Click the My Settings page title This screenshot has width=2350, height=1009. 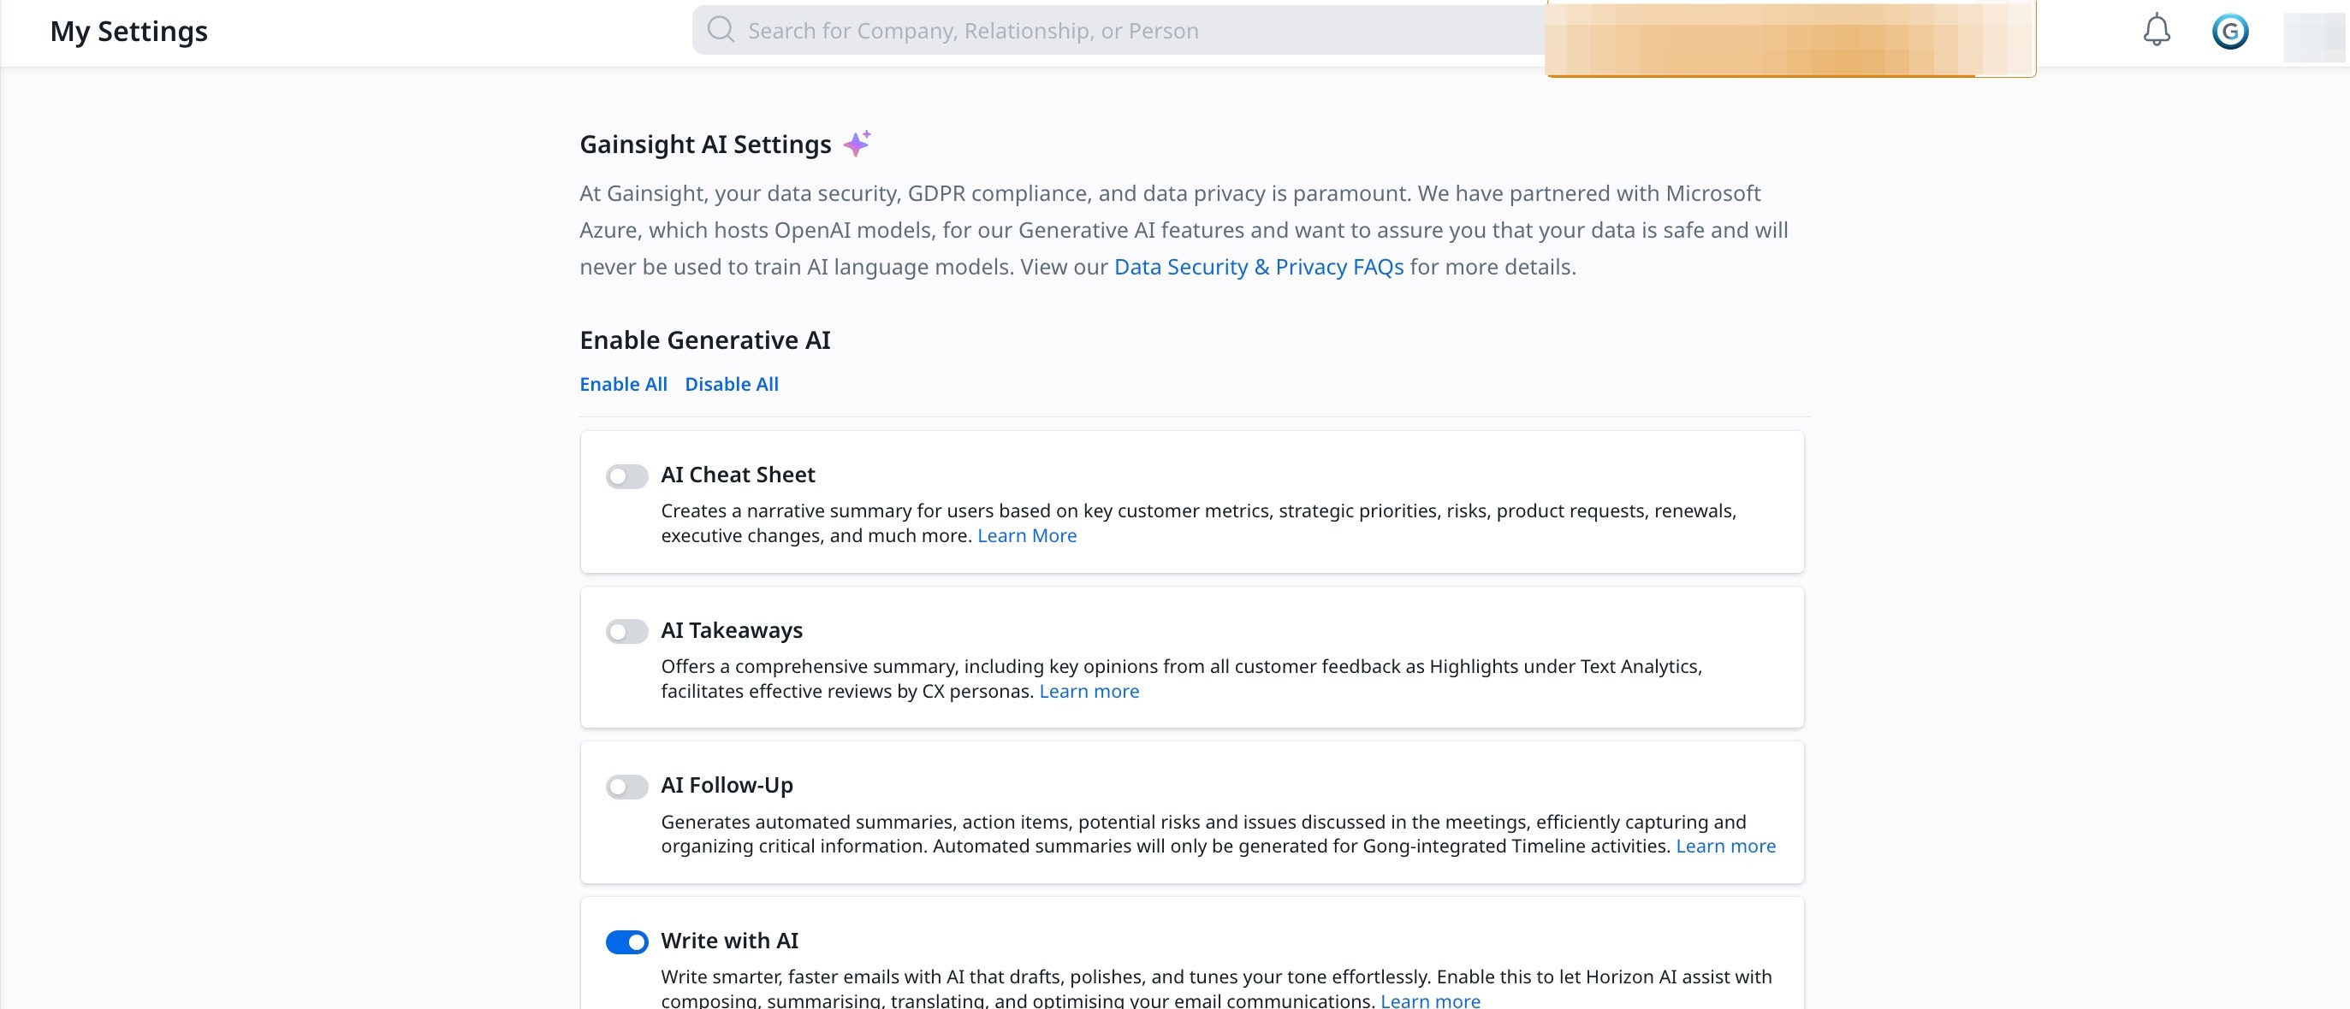(128, 31)
